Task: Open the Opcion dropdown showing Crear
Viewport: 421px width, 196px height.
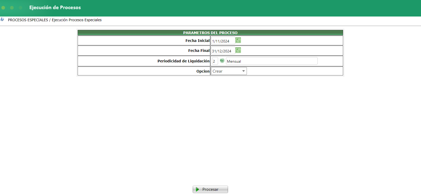Action: point(229,71)
